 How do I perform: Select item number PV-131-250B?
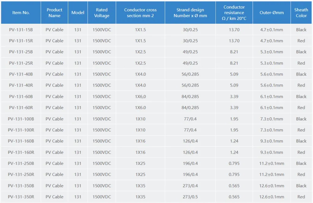(x=21, y=163)
